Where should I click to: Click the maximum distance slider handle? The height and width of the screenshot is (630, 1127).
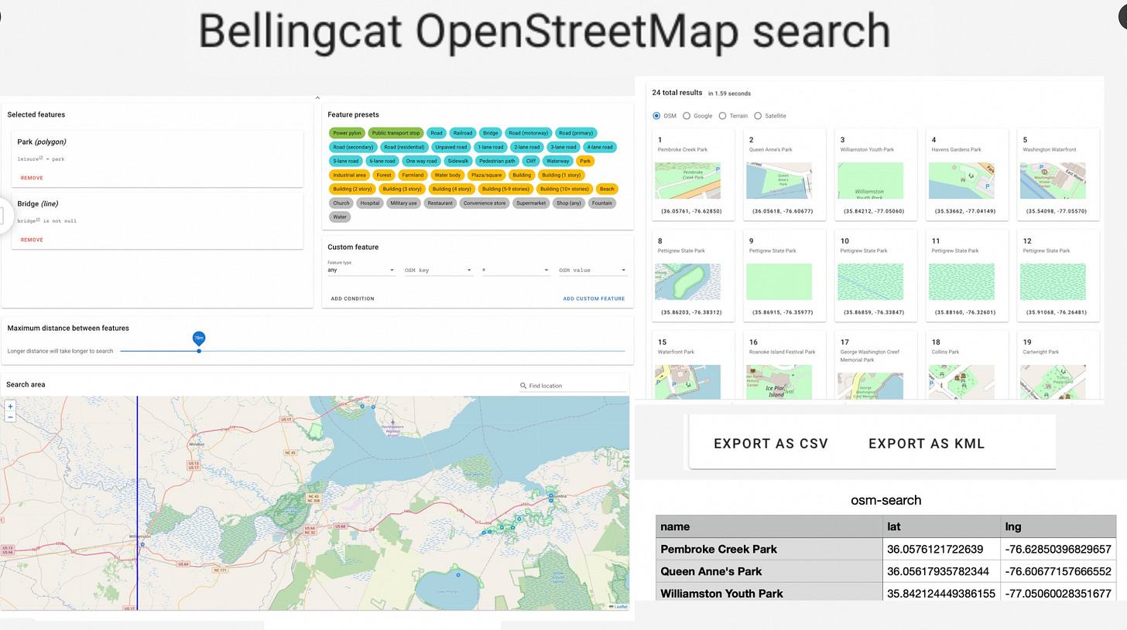pyautogui.click(x=199, y=351)
